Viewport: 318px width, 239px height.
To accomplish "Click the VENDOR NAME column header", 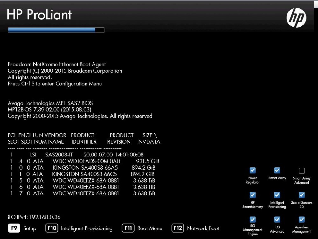I will [x=55, y=138].
